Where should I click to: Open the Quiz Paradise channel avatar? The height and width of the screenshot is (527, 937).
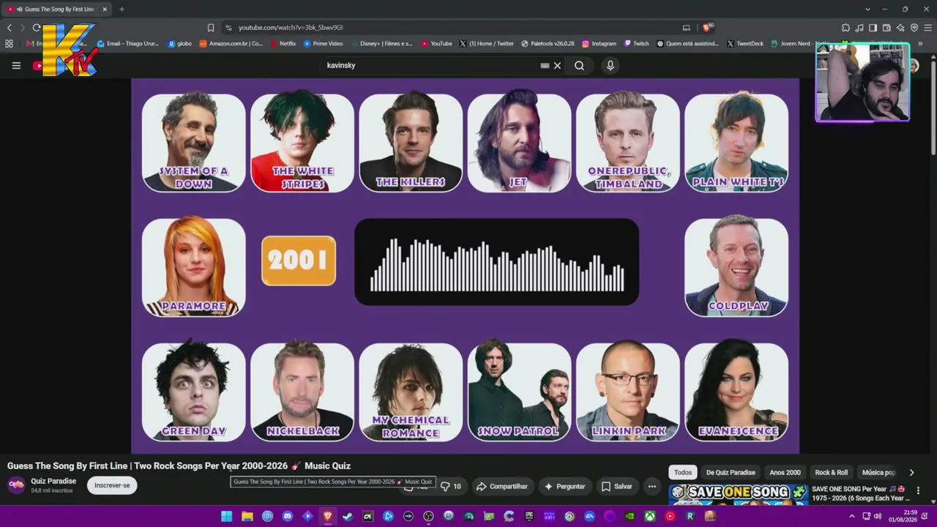tap(16, 485)
